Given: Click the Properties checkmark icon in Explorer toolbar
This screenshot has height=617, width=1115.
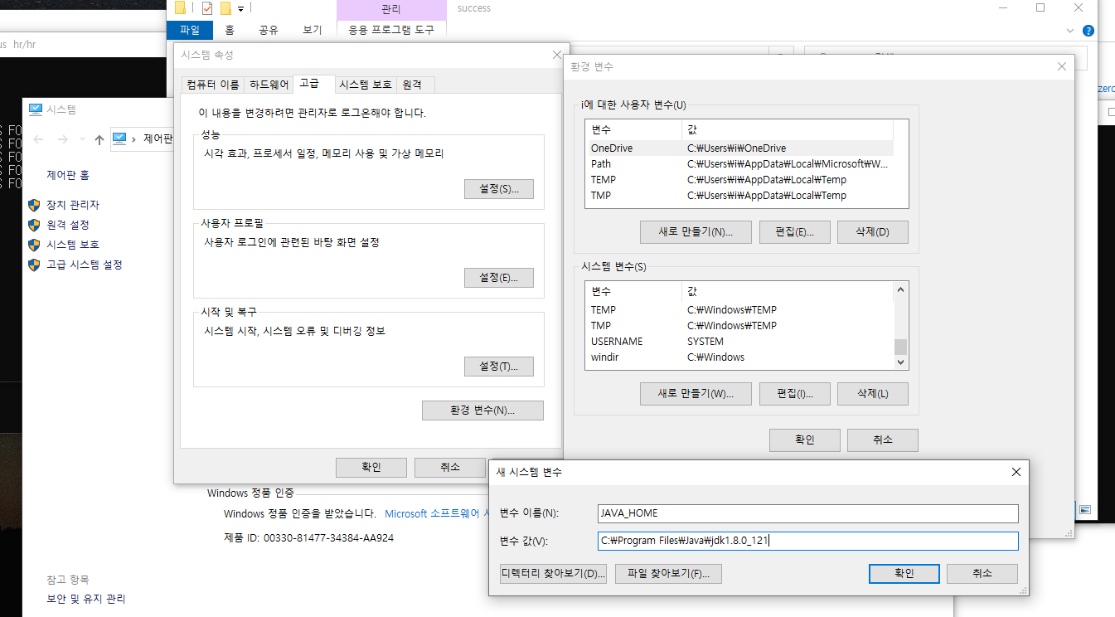Looking at the screenshot, I should point(207,8).
